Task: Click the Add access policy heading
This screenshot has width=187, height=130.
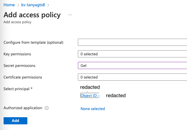Action: pyautogui.click(x=32, y=15)
